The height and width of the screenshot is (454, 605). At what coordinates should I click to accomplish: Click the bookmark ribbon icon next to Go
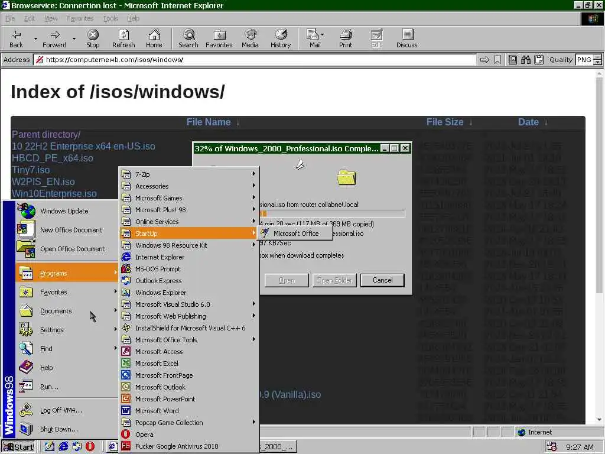point(497,60)
